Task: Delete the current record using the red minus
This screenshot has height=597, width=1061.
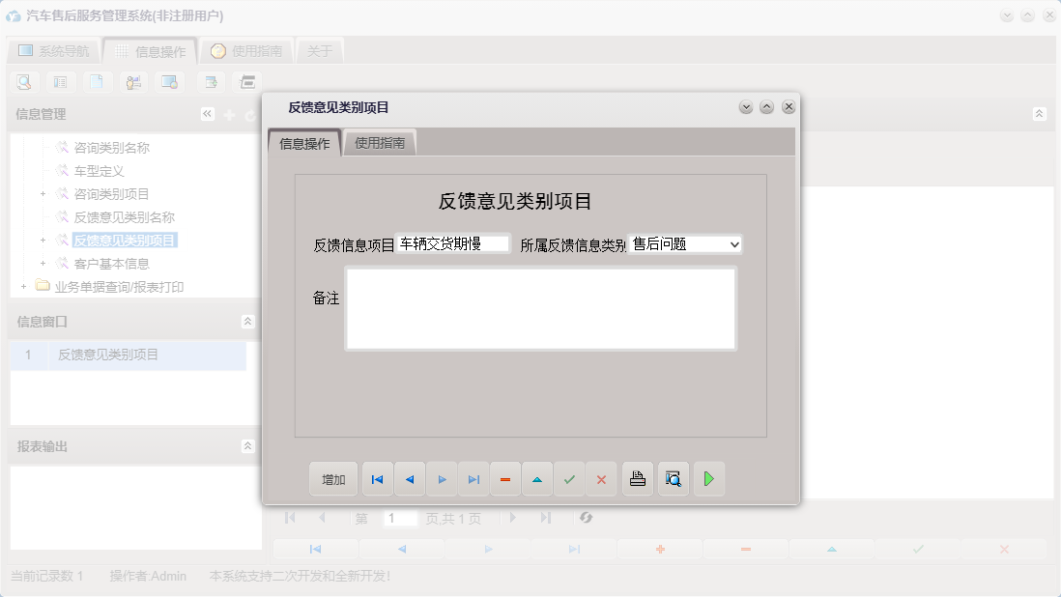Action: tap(505, 478)
